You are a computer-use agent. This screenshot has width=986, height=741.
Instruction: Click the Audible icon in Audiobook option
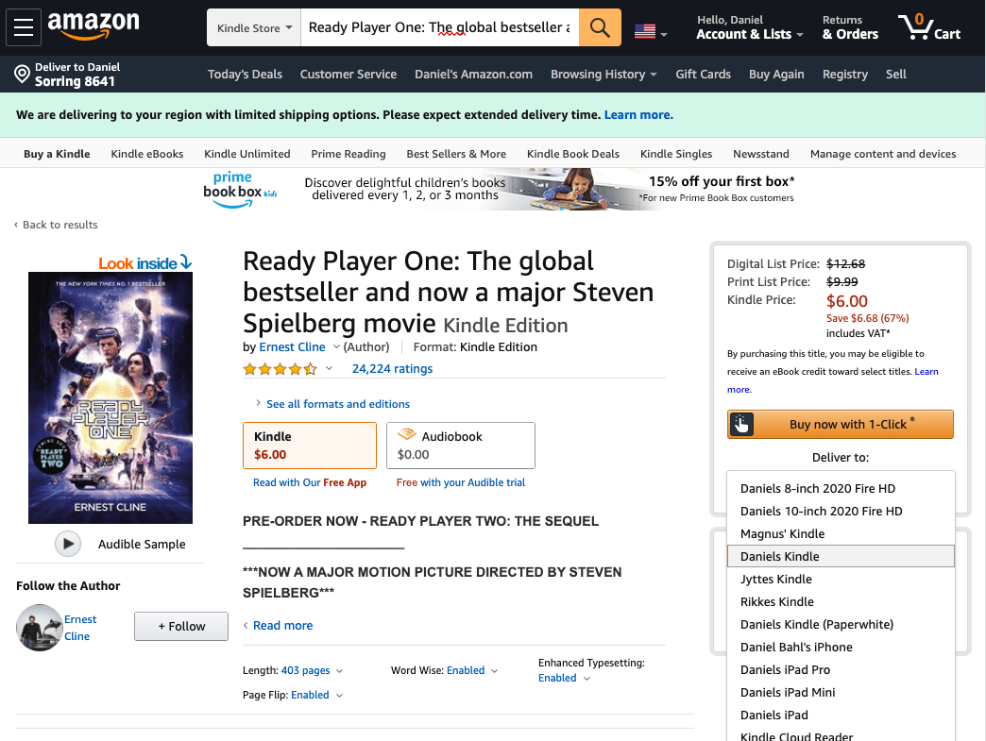[x=407, y=434]
